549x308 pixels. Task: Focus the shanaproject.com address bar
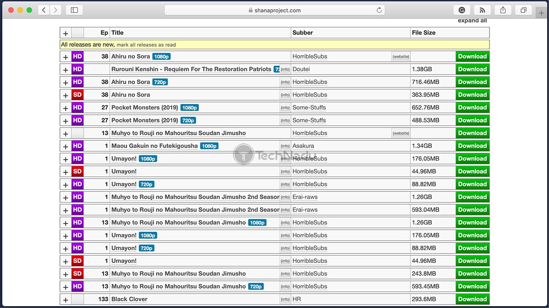(x=274, y=10)
